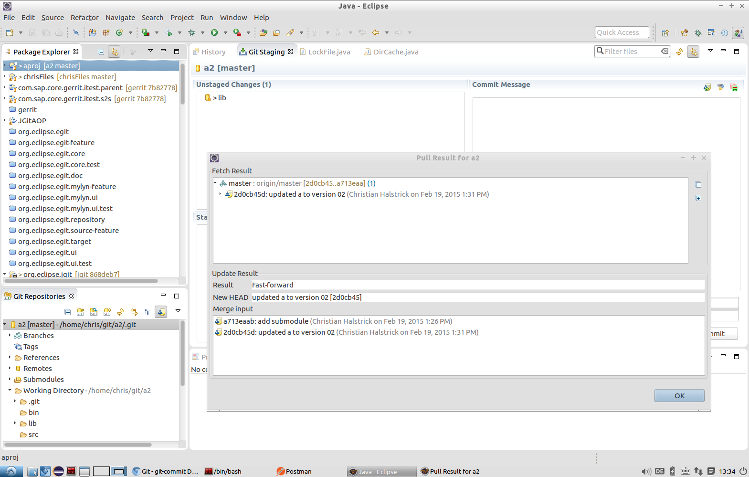Toggle latest branch commit display button

click(161, 312)
